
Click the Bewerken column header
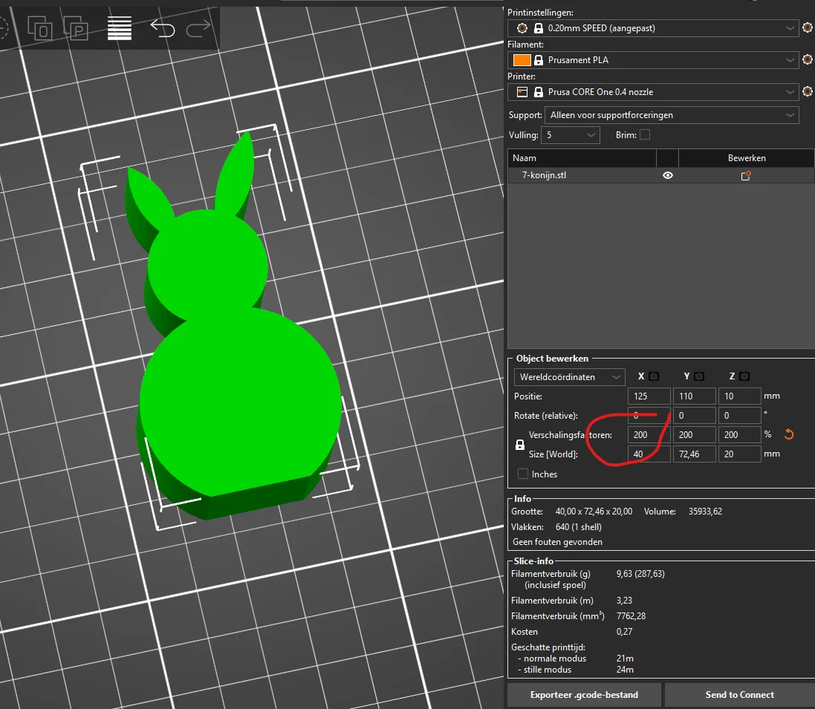[747, 158]
